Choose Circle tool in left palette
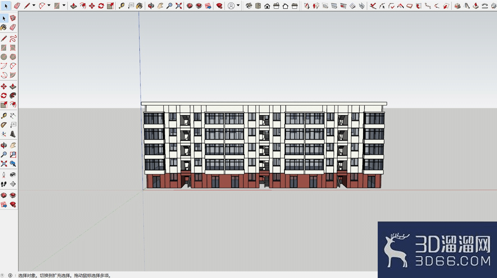 [x=4, y=57]
